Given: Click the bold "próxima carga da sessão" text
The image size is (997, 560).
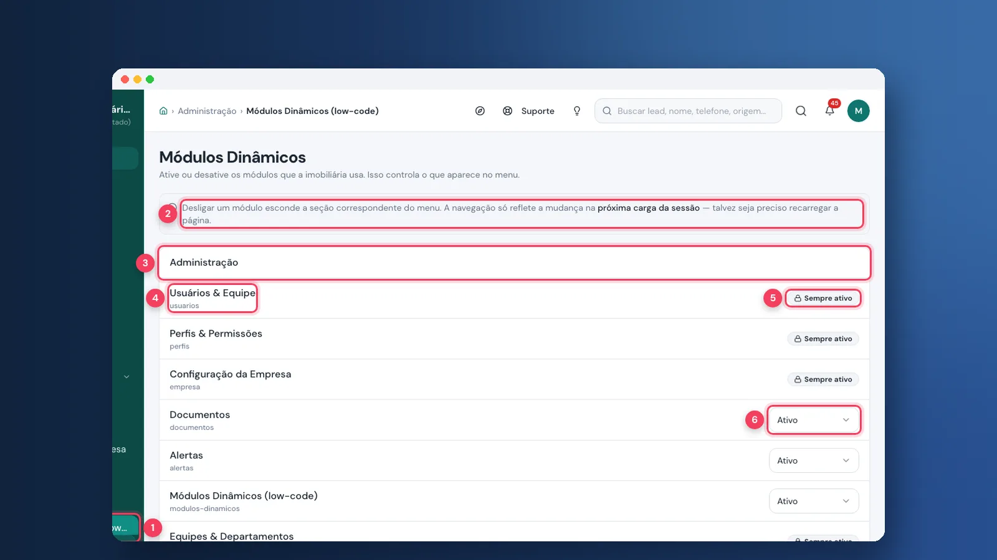Looking at the screenshot, I should (649, 208).
